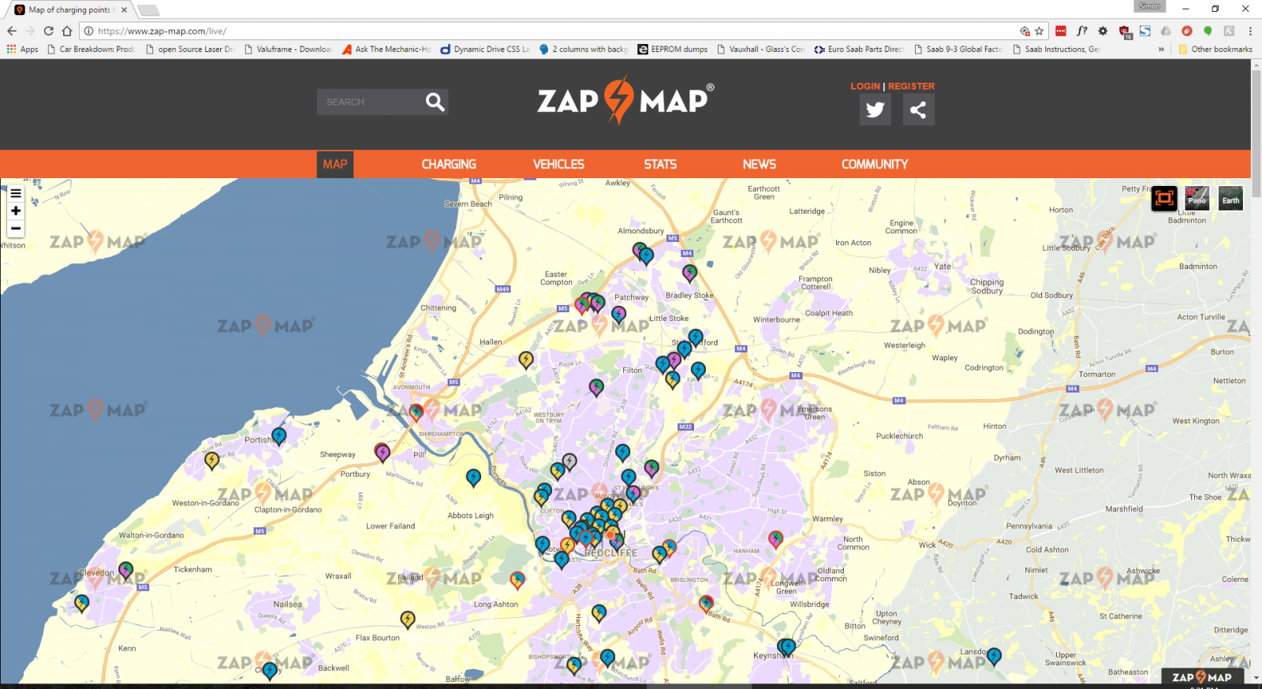This screenshot has width=1262, height=689.
Task: Open the Other bookmarks folder
Action: click(x=1215, y=49)
